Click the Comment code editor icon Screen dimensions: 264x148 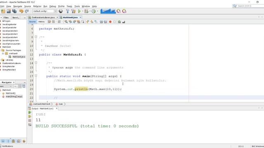click(119, 22)
